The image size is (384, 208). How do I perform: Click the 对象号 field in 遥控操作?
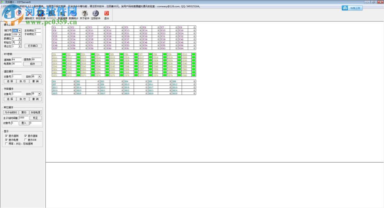(x=17, y=77)
